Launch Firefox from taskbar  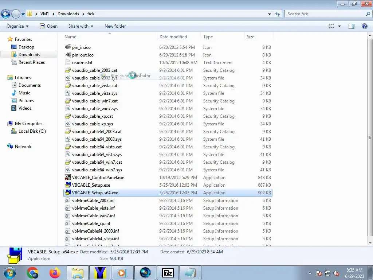tap(55, 273)
